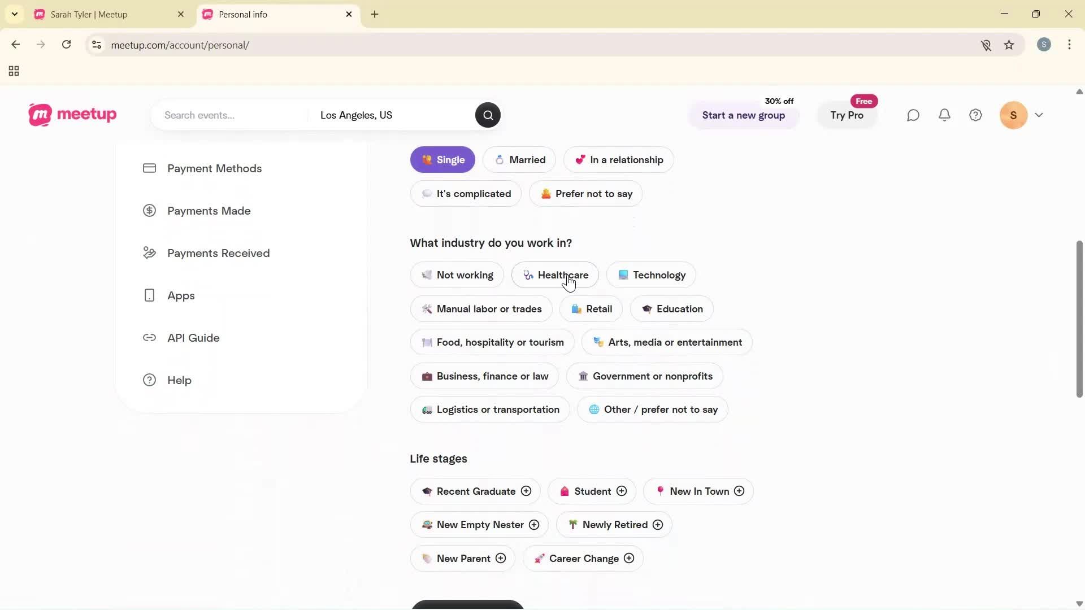
Task: Click the Payment Methods card icon
Action: point(149,168)
